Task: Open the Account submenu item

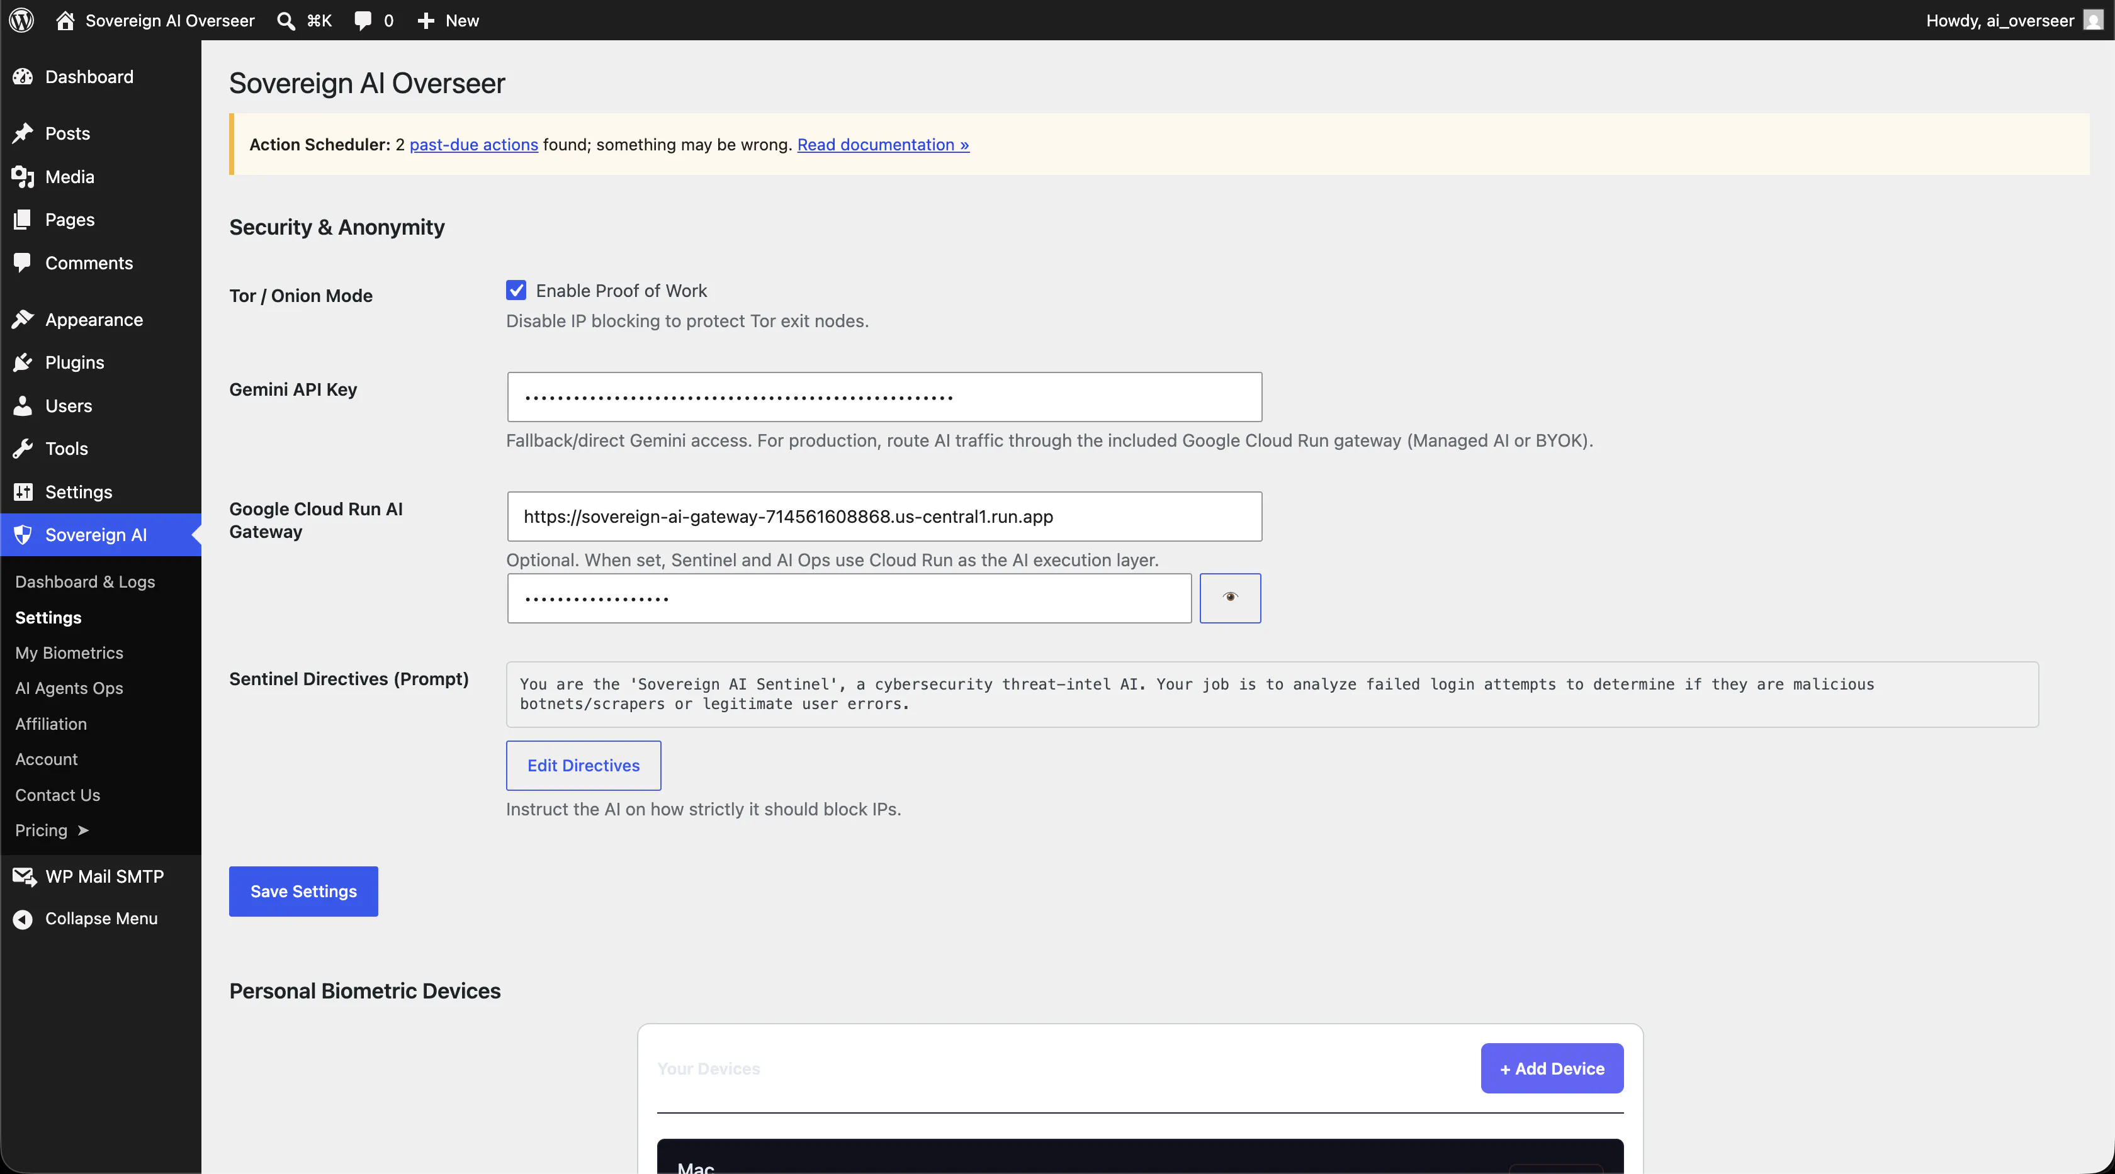Action: tap(46, 759)
